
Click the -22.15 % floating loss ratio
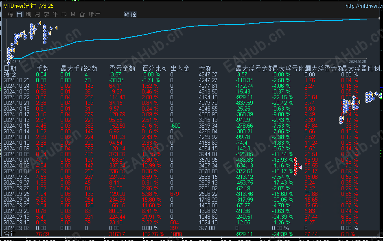tap(282, 97)
